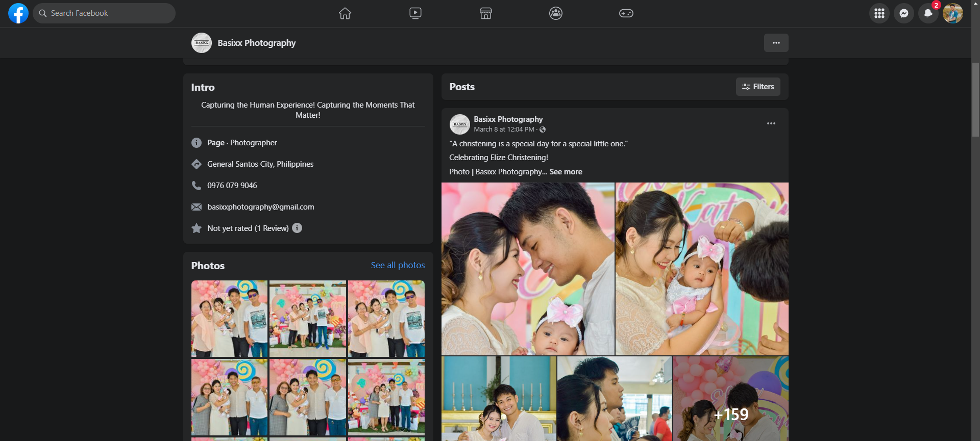Open the top-middle photo in the Photos grid
Image resolution: width=980 pixels, height=441 pixels.
308,319
